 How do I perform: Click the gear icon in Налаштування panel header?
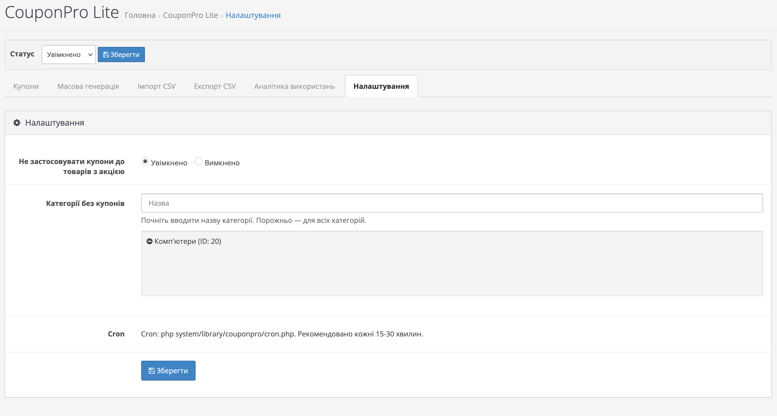click(17, 123)
